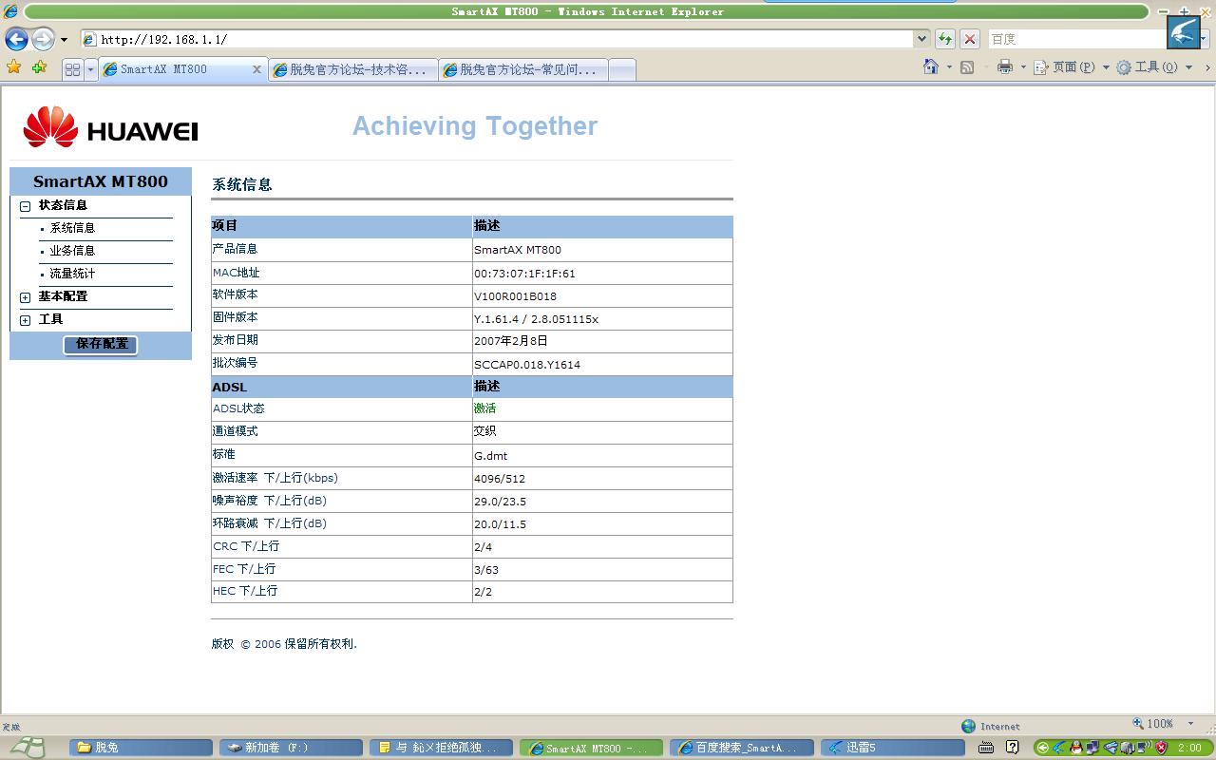Select MAC address value 00:73:07:1F:1F:61
1216x760 pixels.
[524, 274]
